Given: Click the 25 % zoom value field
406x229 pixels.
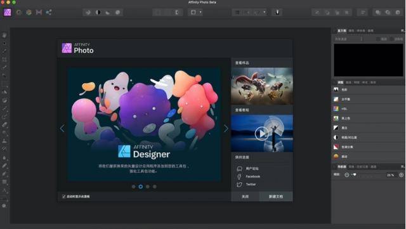Looking at the screenshot, I should pyautogui.click(x=391, y=175).
